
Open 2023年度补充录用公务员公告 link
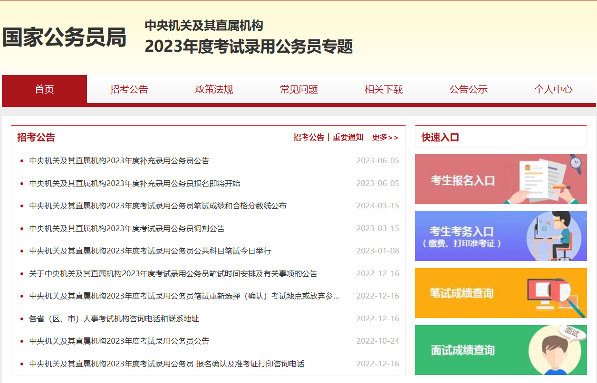click(x=119, y=160)
